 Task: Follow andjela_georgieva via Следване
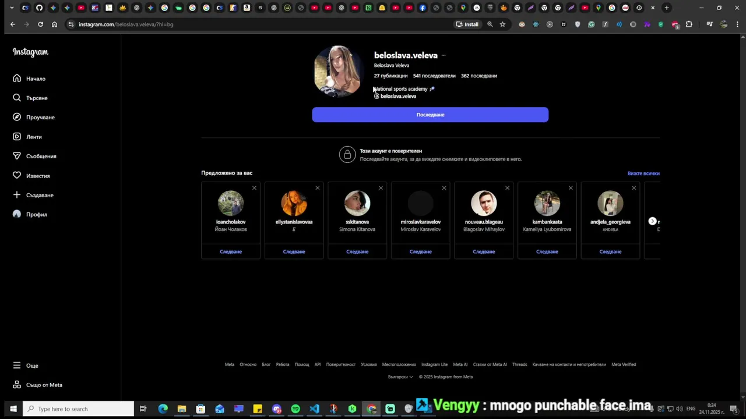(x=610, y=251)
